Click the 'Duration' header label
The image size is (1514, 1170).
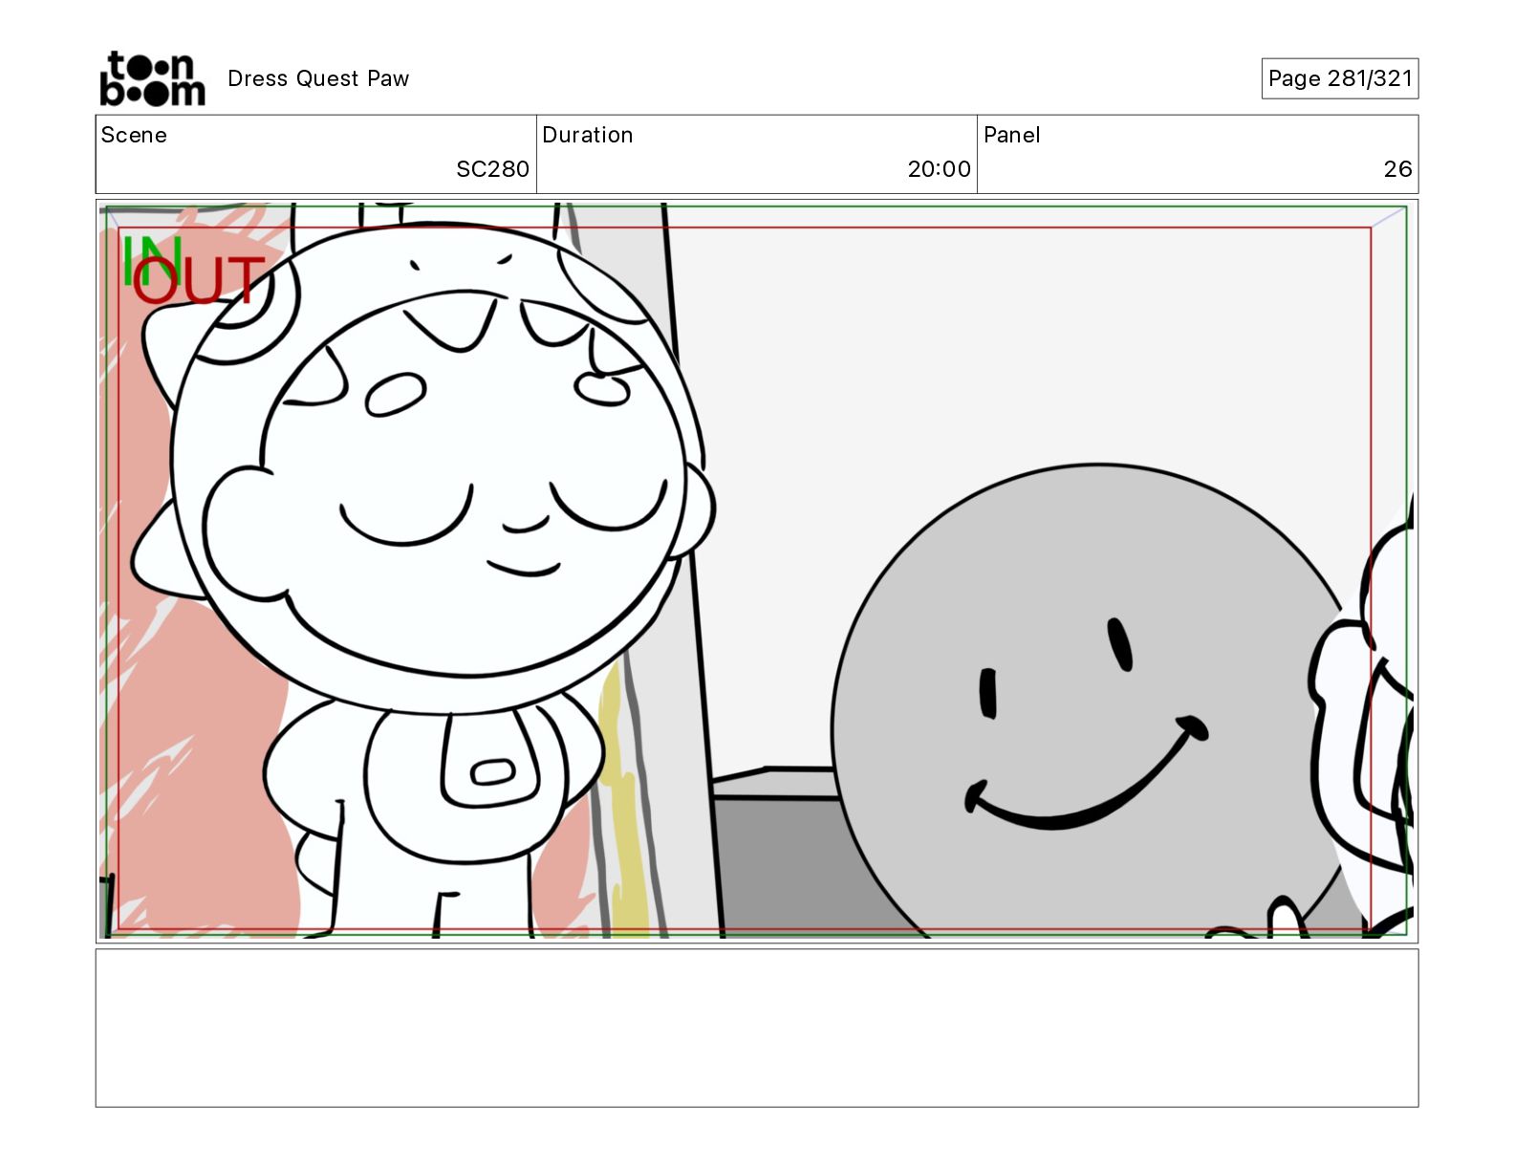coord(587,135)
